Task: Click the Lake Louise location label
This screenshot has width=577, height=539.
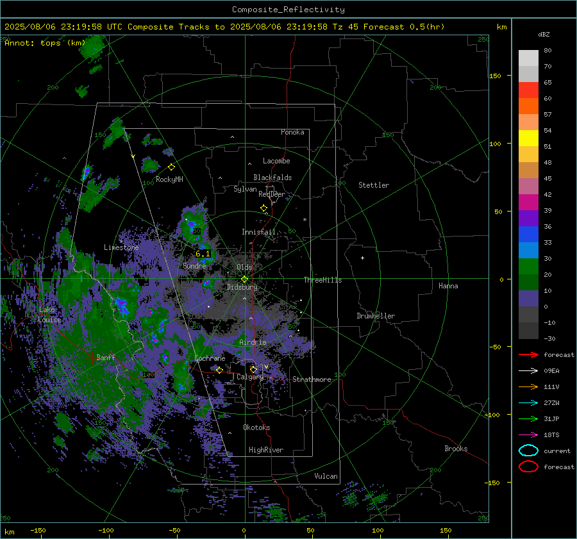Action: point(49,315)
